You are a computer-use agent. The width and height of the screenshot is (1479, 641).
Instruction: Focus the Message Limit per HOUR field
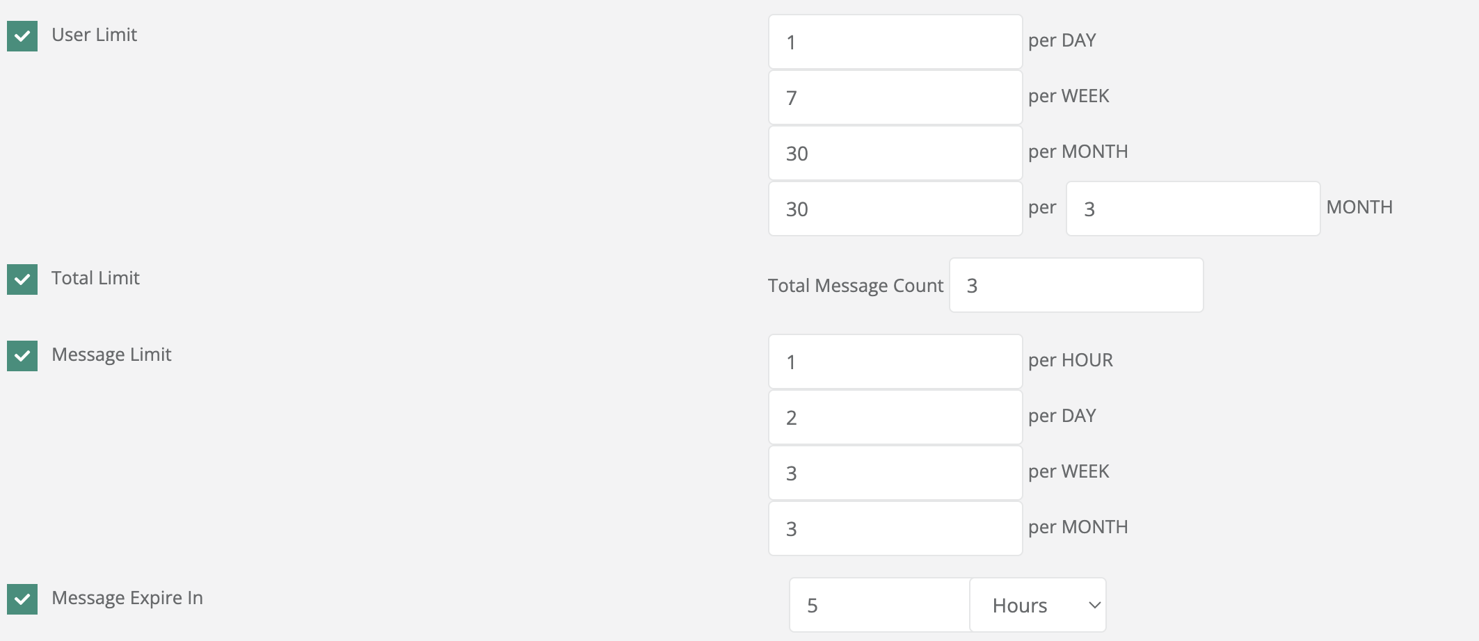point(895,362)
